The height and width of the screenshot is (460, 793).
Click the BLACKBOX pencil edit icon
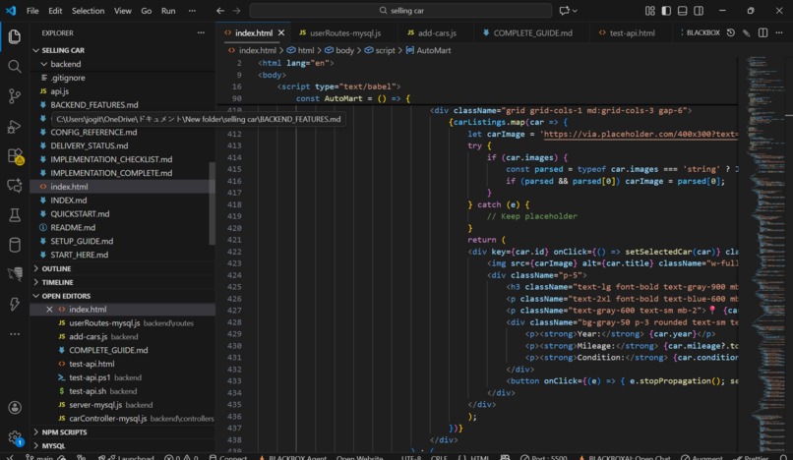(747, 32)
